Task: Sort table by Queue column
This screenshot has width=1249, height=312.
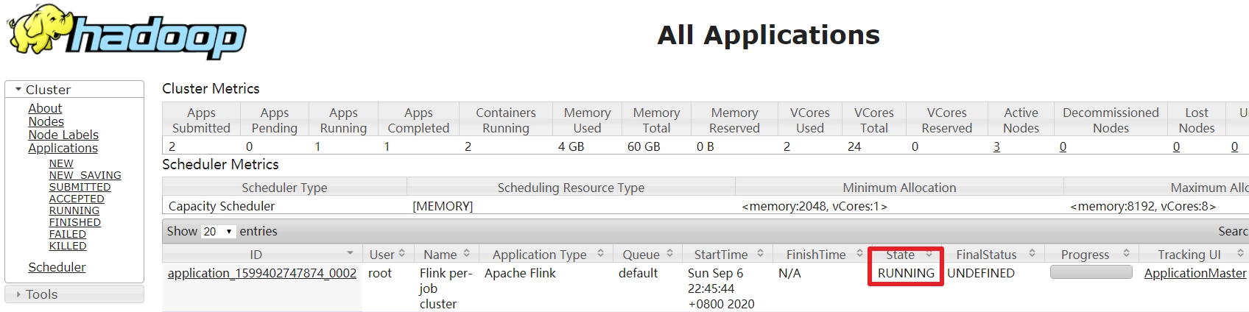Action: click(647, 254)
